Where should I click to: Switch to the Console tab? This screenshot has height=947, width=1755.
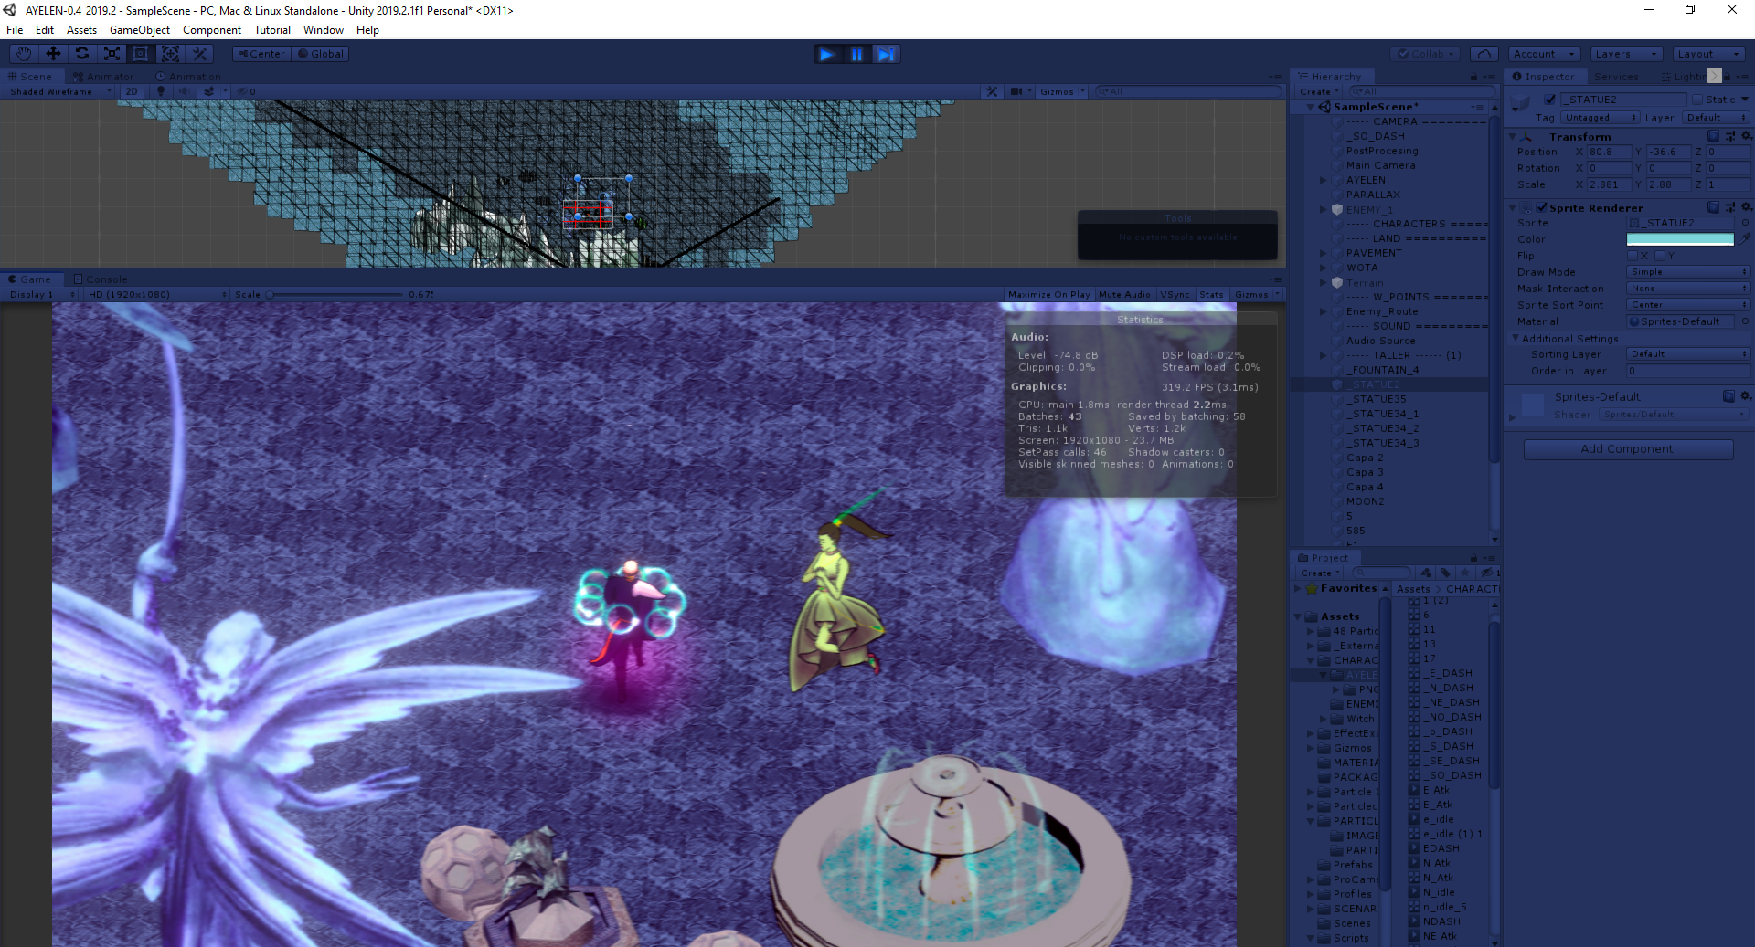click(101, 279)
